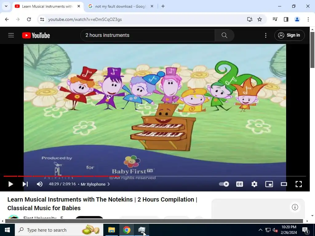Click the scroll-down arrow on the page scrollbar

[312, 216]
